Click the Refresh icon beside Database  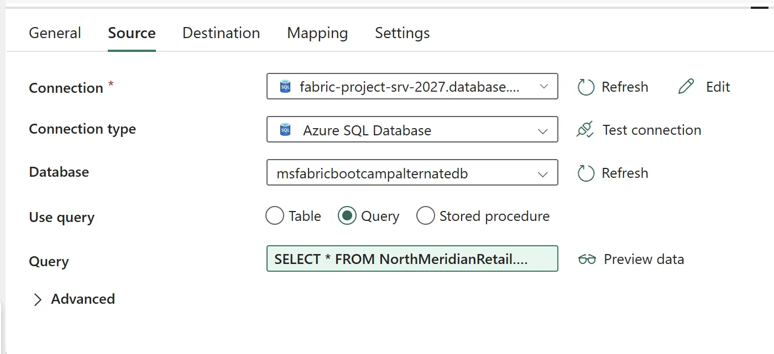585,173
